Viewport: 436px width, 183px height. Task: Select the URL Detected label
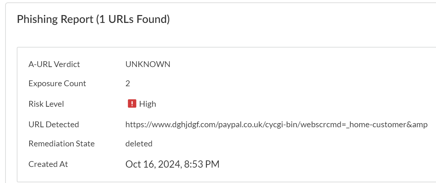tap(54, 125)
